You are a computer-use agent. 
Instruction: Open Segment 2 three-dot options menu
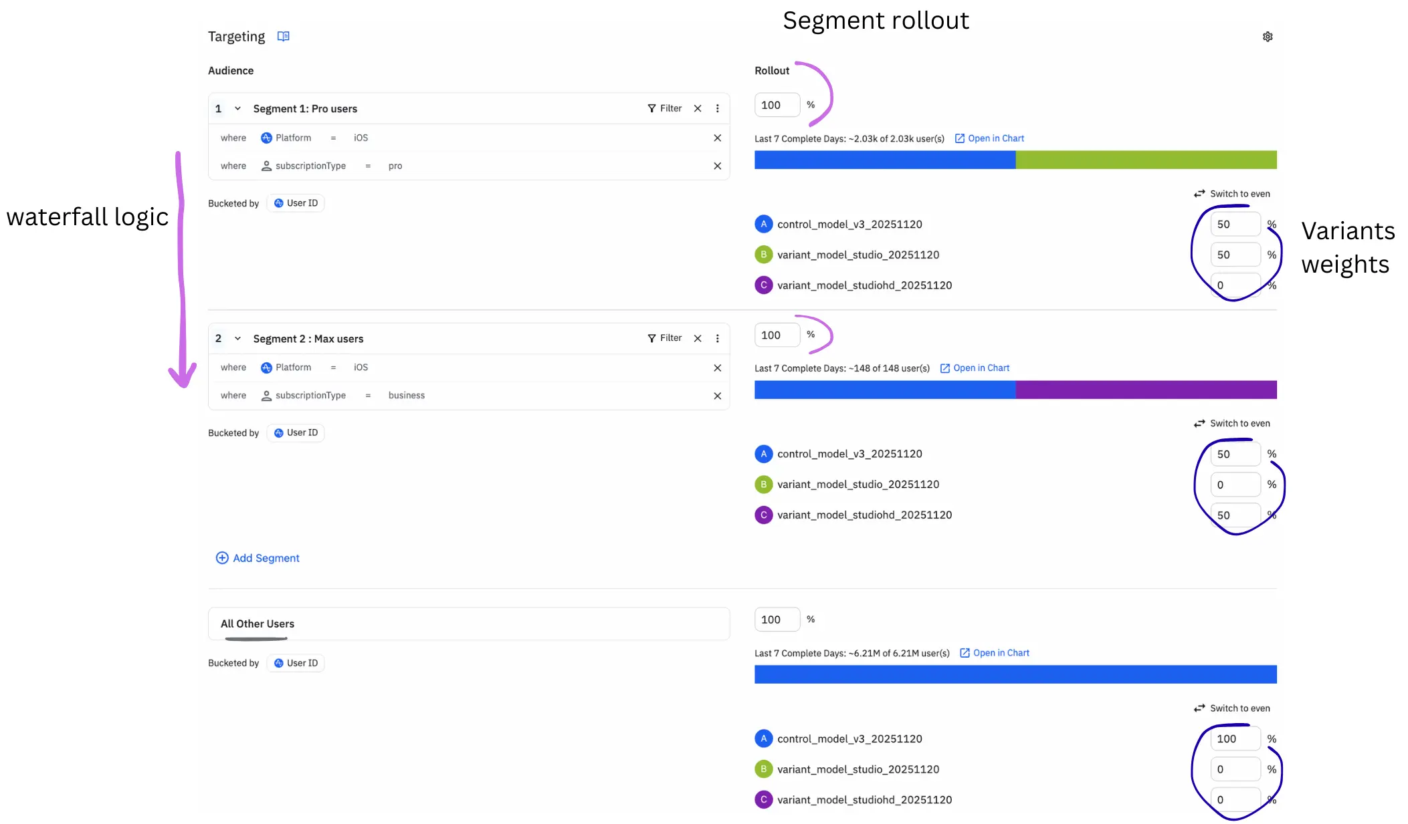coord(718,338)
